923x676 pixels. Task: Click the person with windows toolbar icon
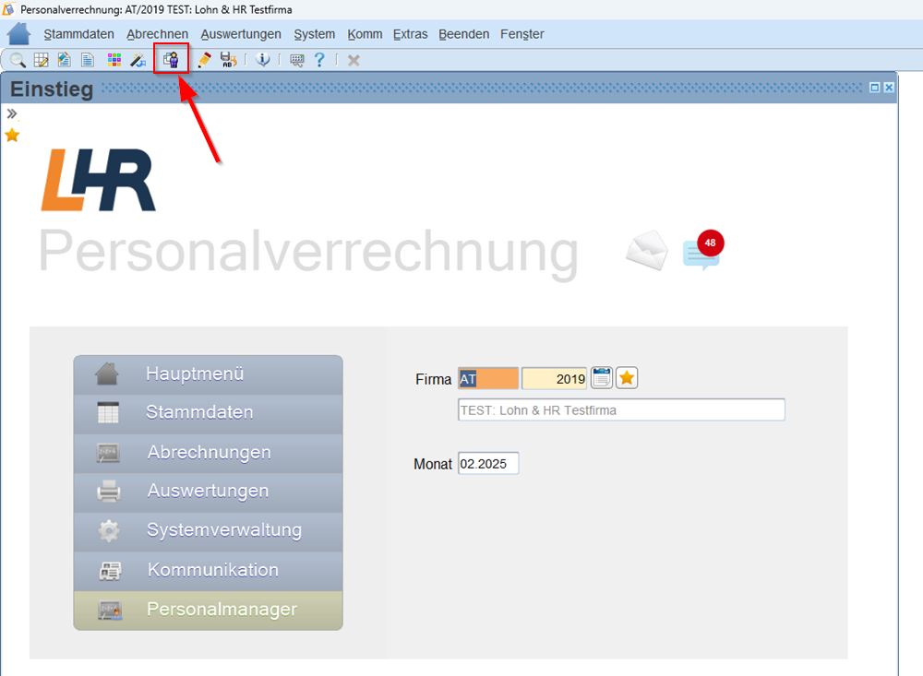click(x=171, y=59)
